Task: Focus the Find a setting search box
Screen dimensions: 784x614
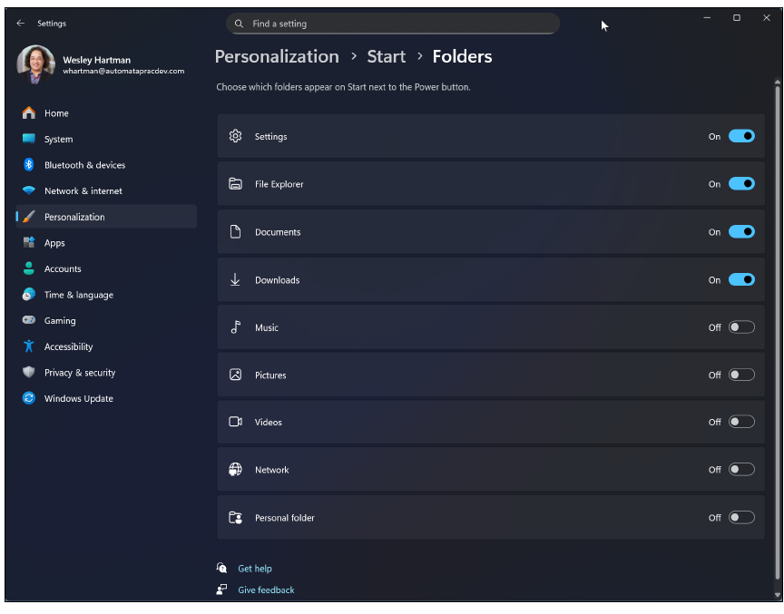Action: click(399, 24)
